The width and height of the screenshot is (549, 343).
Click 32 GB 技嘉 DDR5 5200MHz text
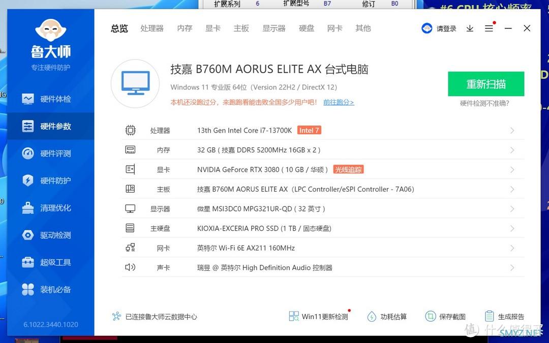(x=259, y=150)
